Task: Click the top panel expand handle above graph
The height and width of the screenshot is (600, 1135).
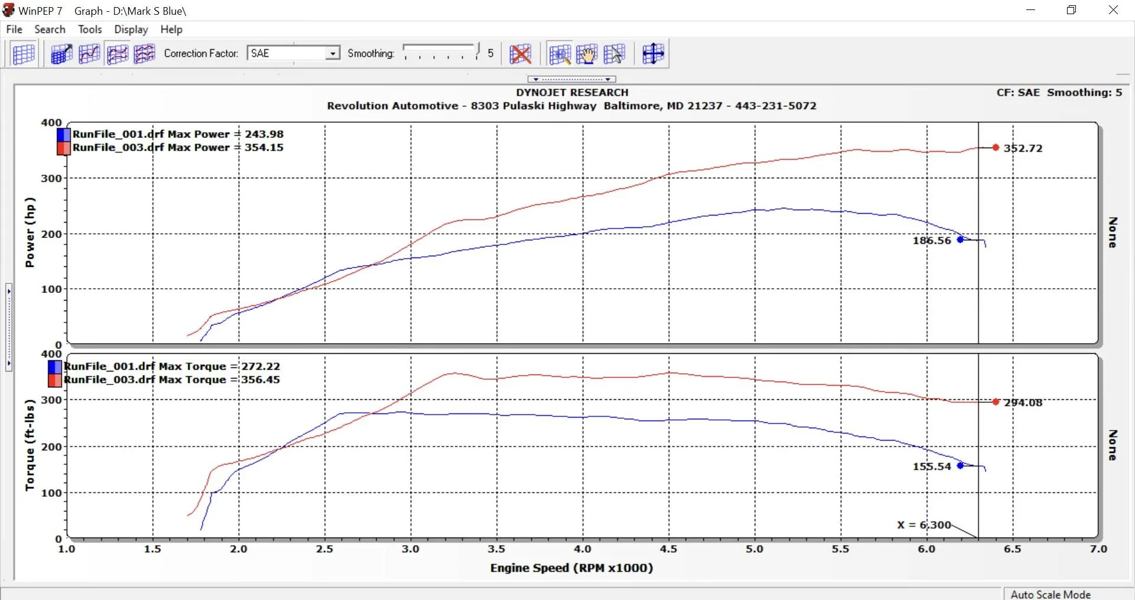Action: 572,79
